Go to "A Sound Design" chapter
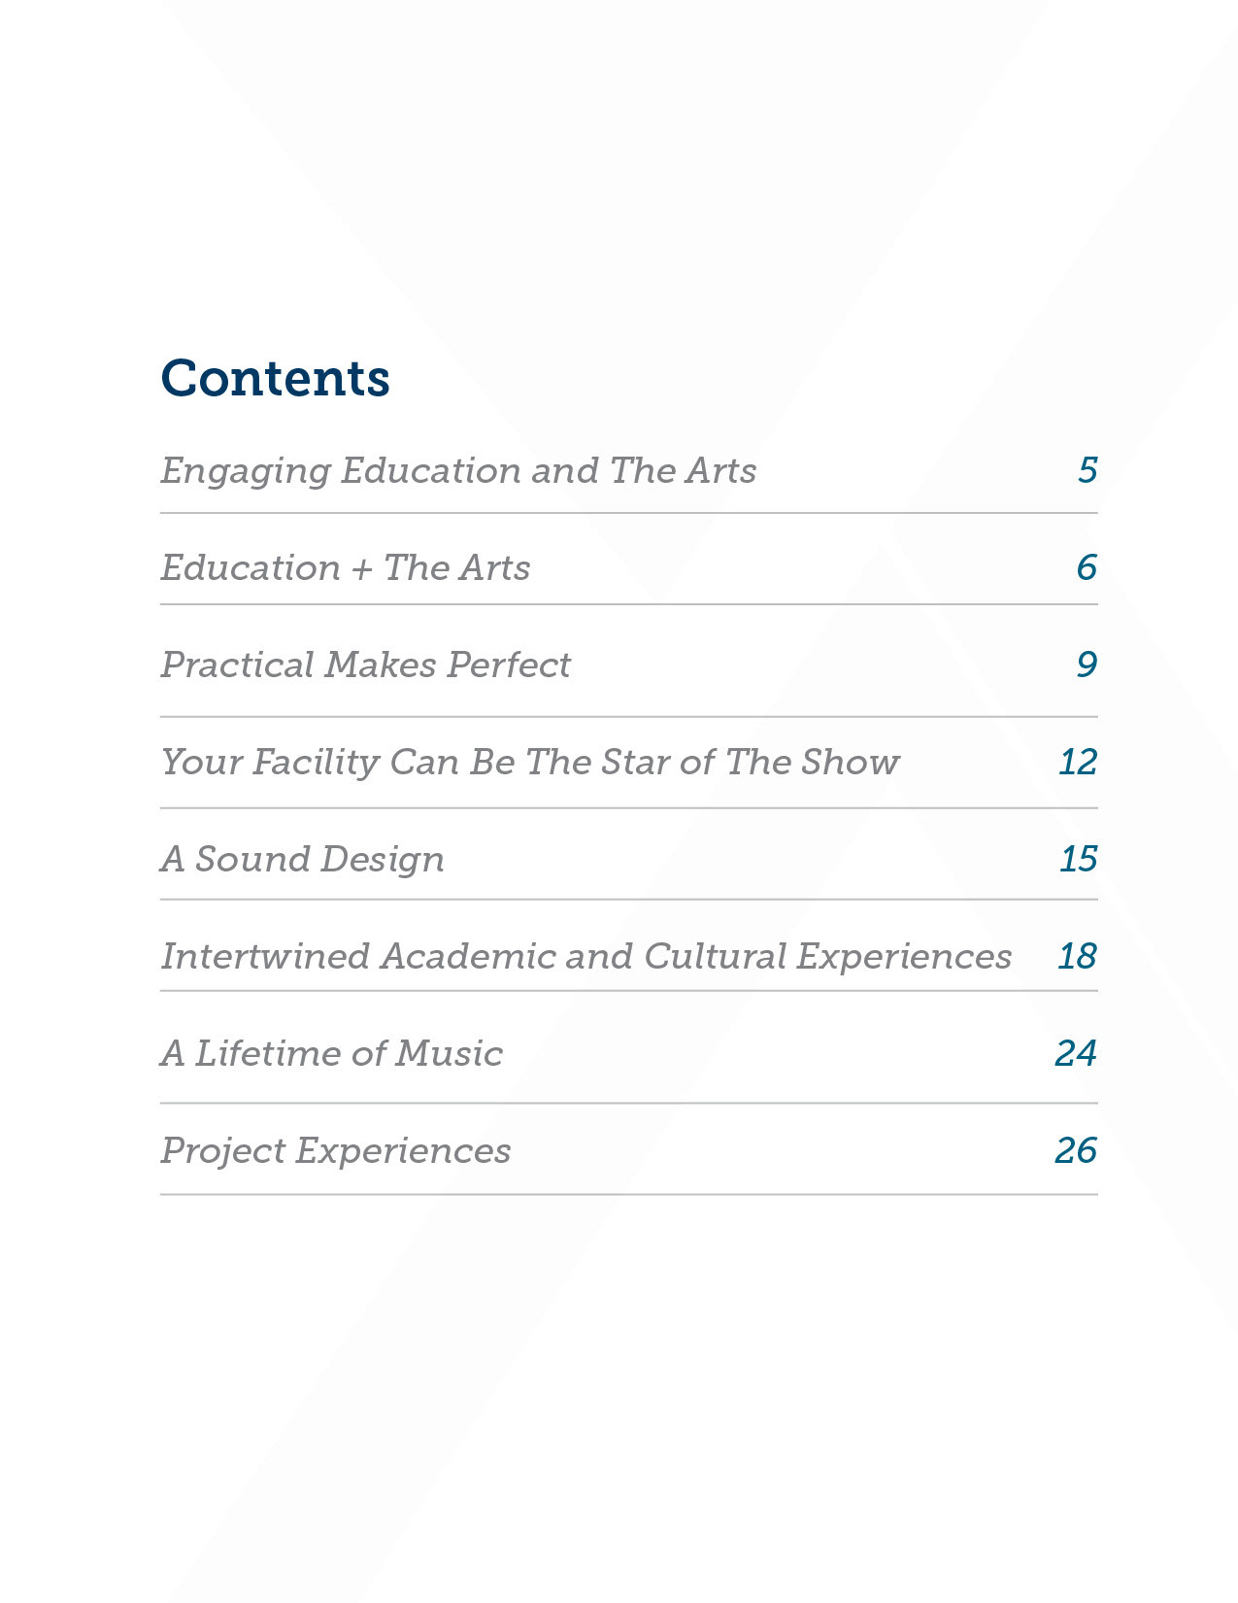 click(303, 860)
